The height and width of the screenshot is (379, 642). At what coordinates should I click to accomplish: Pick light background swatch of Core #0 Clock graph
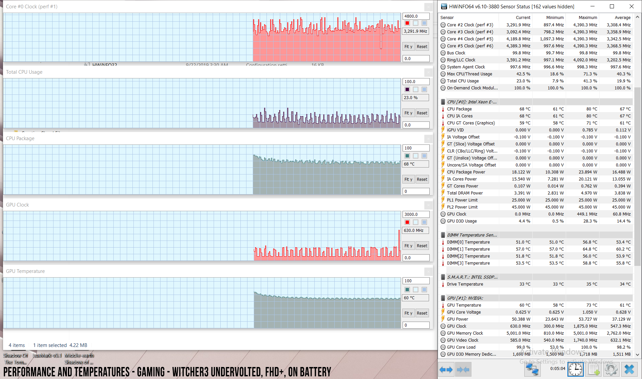[416, 23]
